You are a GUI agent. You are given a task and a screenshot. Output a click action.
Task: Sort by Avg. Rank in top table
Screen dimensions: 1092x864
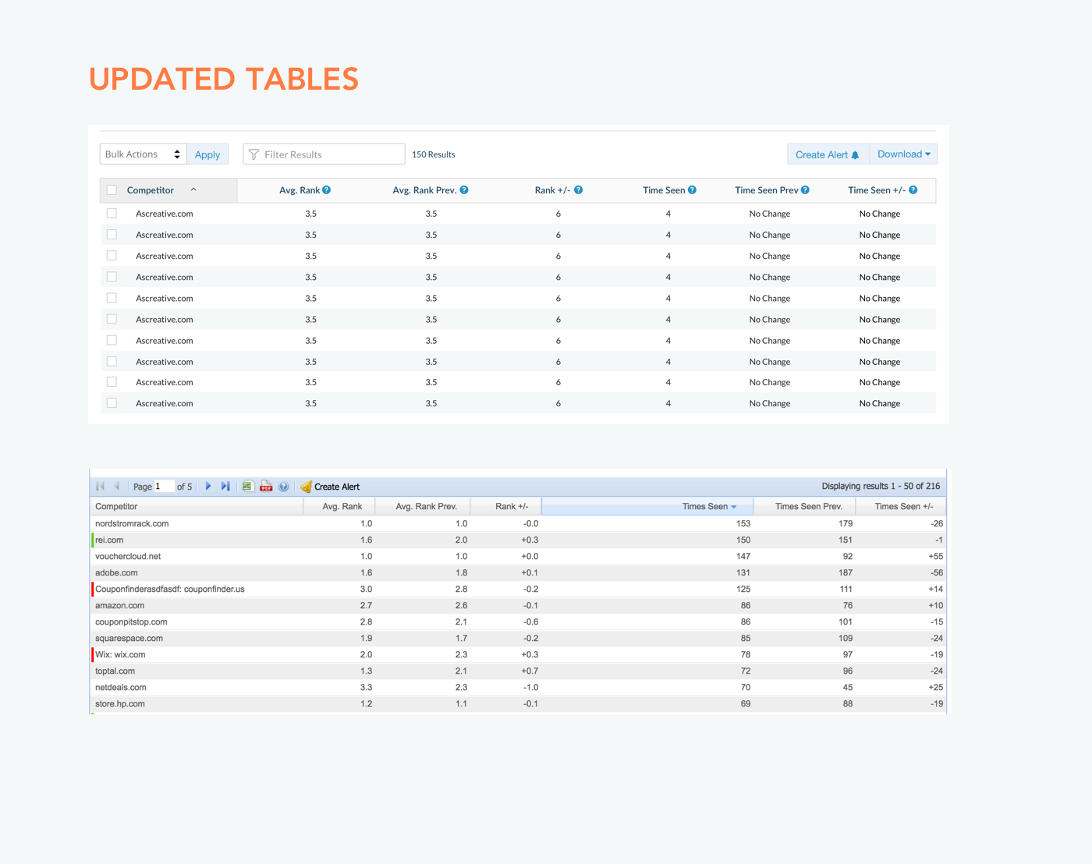300,189
